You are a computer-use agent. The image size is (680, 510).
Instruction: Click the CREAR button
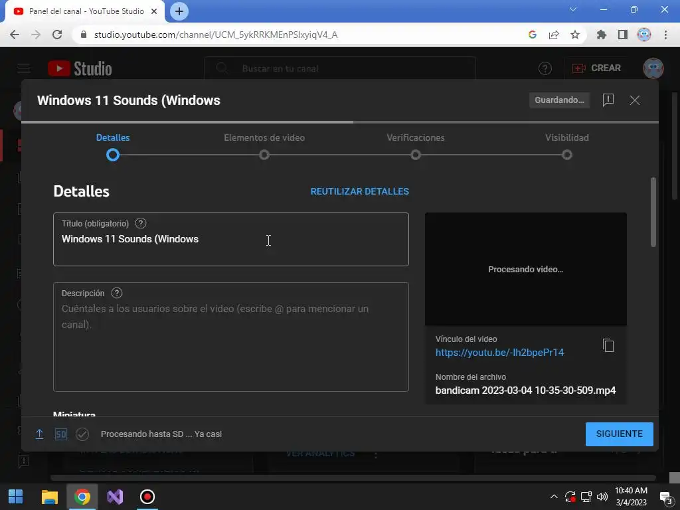pos(596,68)
